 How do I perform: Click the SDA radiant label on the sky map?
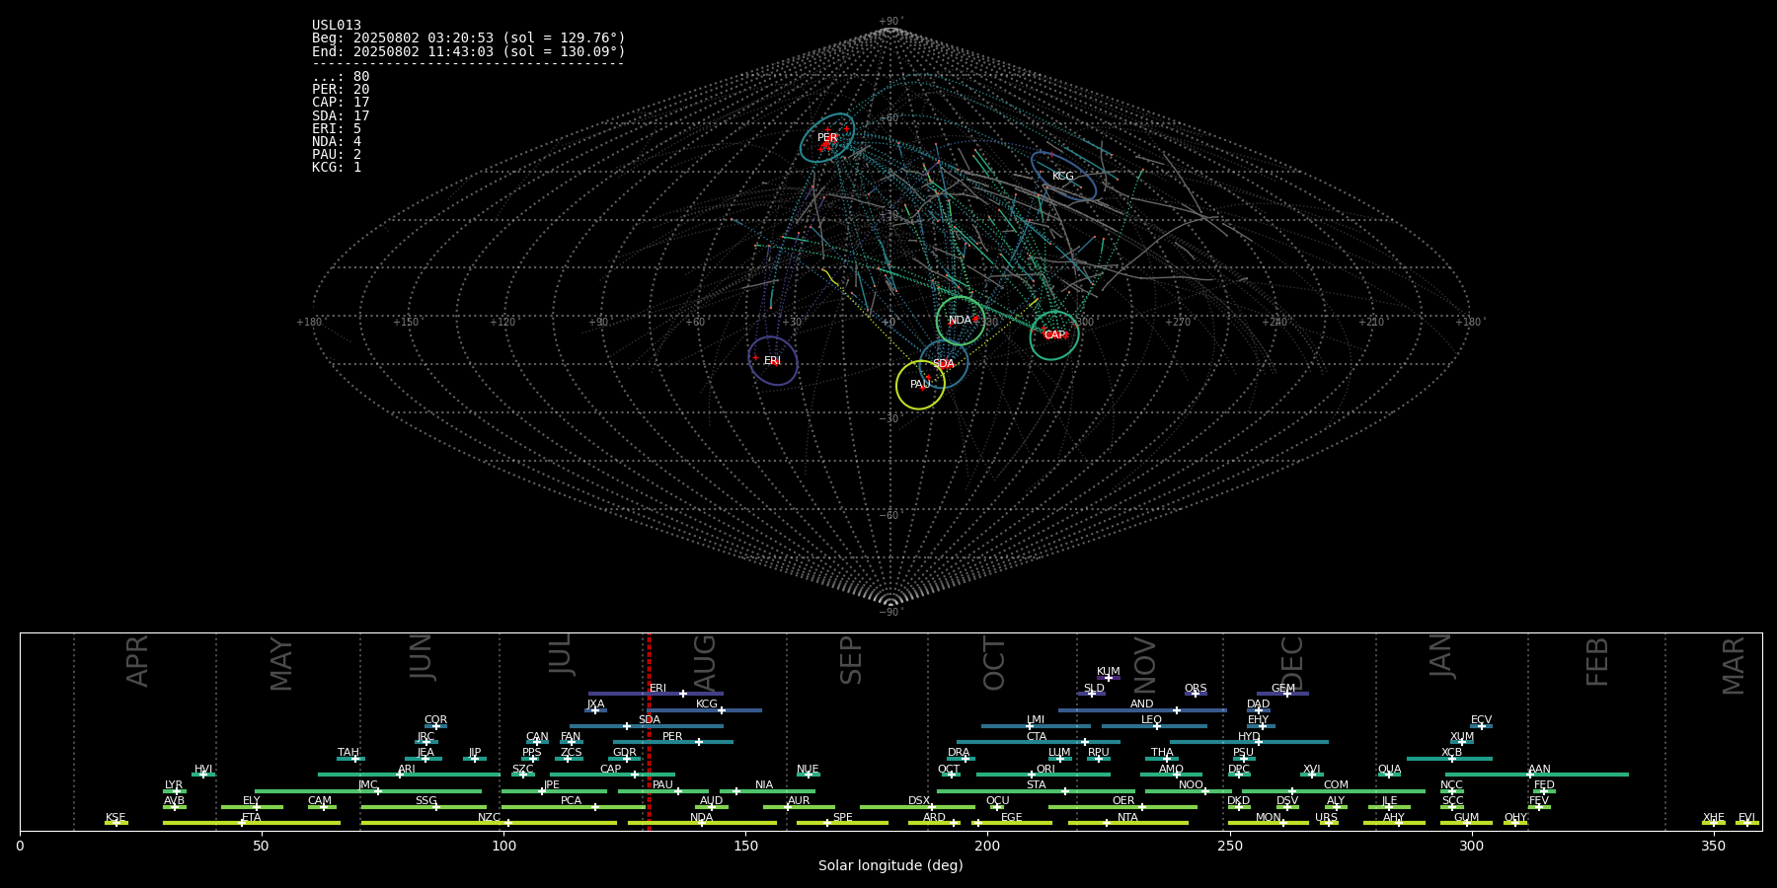[x=944, y=365]
